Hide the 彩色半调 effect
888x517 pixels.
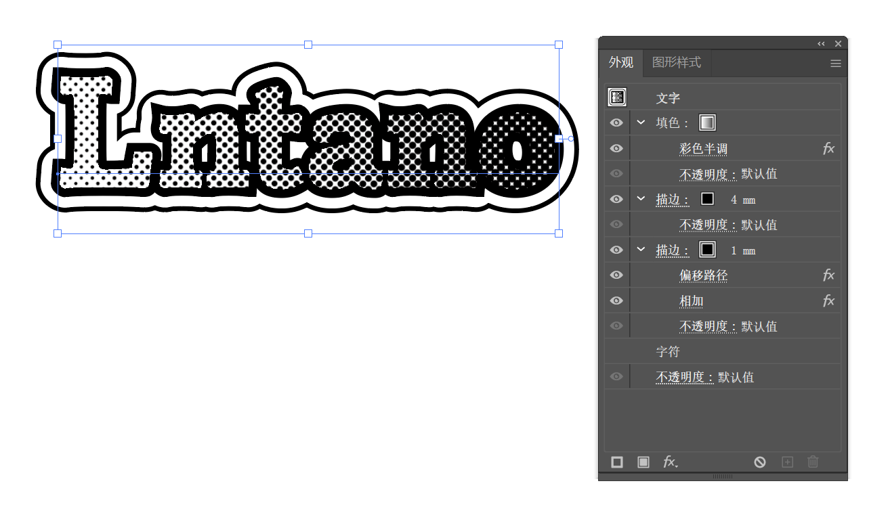(x=616, y=148)
